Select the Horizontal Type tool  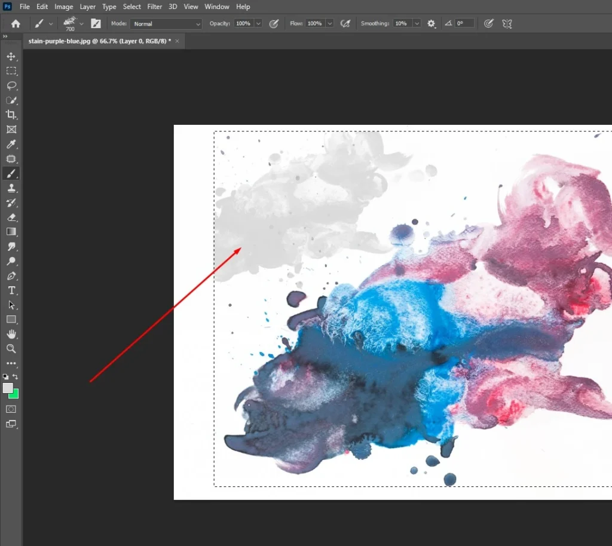pyautogui.click(x=11, y=290)
